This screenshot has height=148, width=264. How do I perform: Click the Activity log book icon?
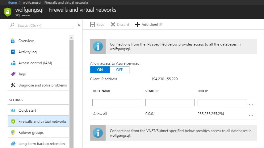[x=13, y=52]
